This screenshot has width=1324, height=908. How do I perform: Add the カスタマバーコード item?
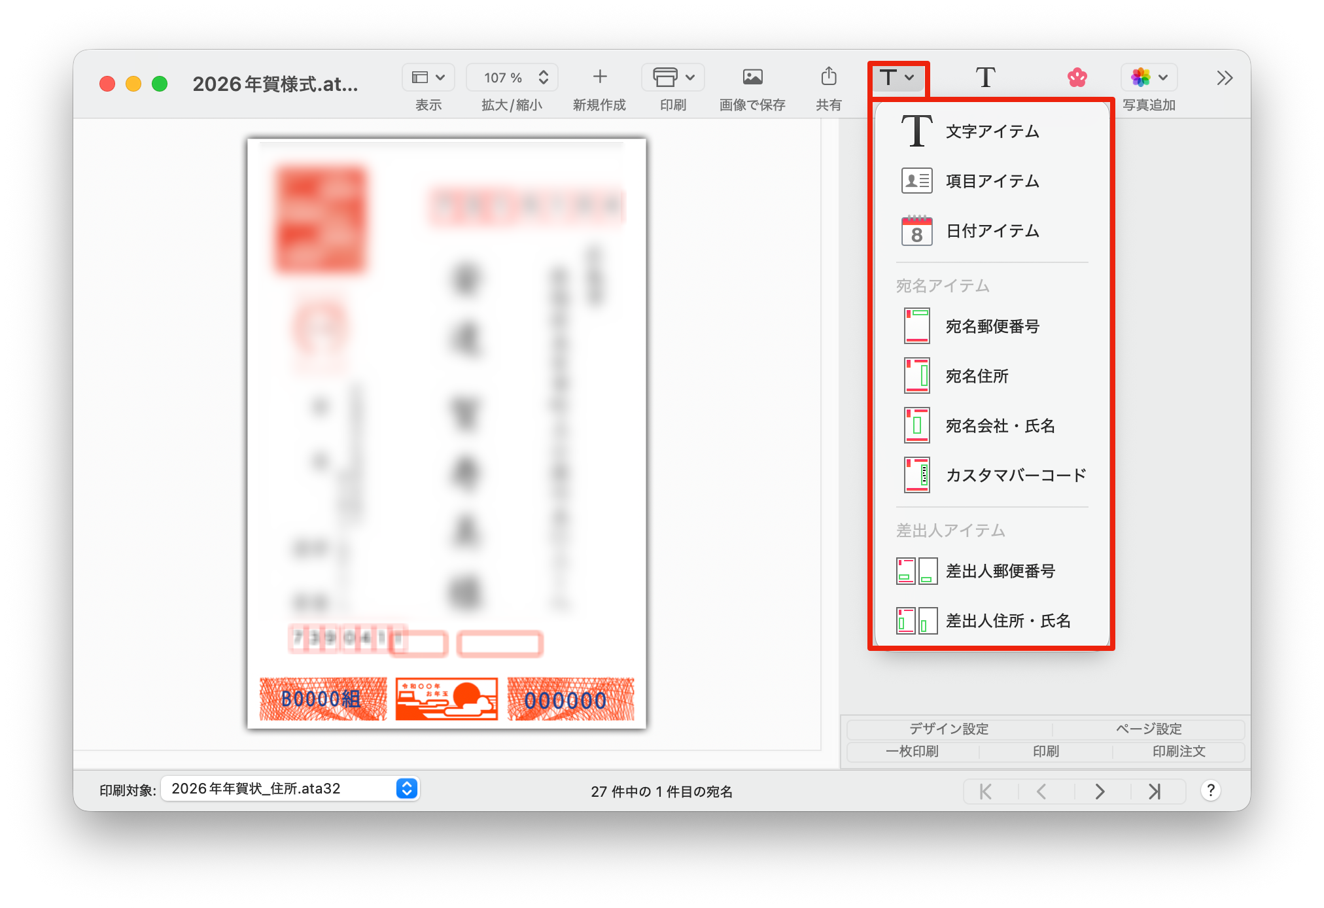tap(1015, 476)
